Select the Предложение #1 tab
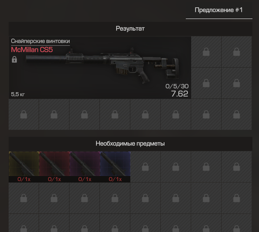 click(x=219, y=10)
